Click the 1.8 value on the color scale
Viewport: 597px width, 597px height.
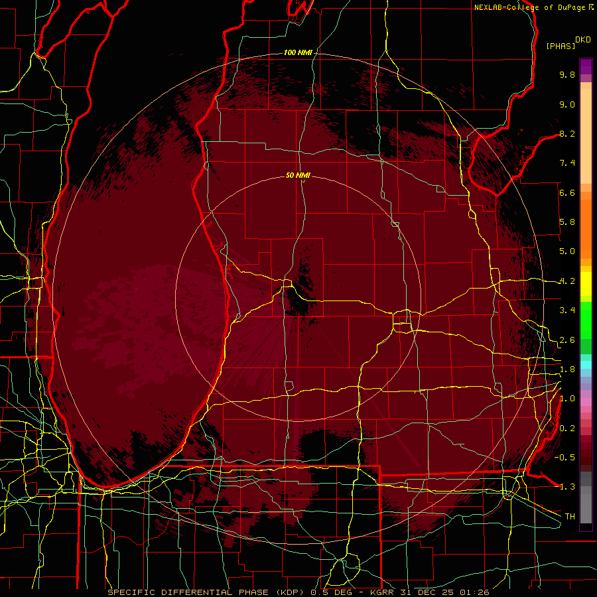(567, 369)
